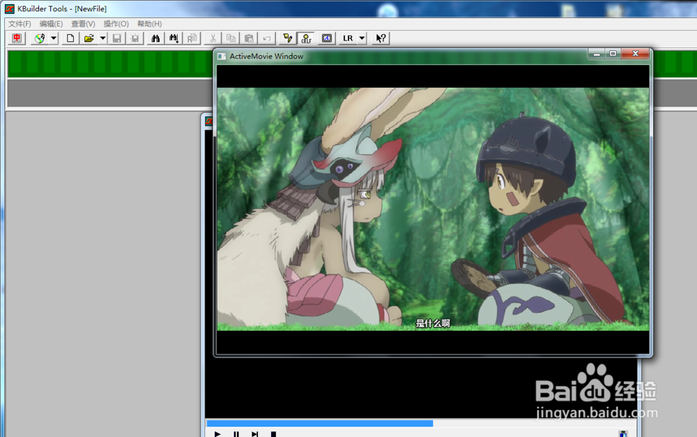Click the blue playback progress bar
The image size is (697, 437).
pyautogui.click(x=320, y=423)
